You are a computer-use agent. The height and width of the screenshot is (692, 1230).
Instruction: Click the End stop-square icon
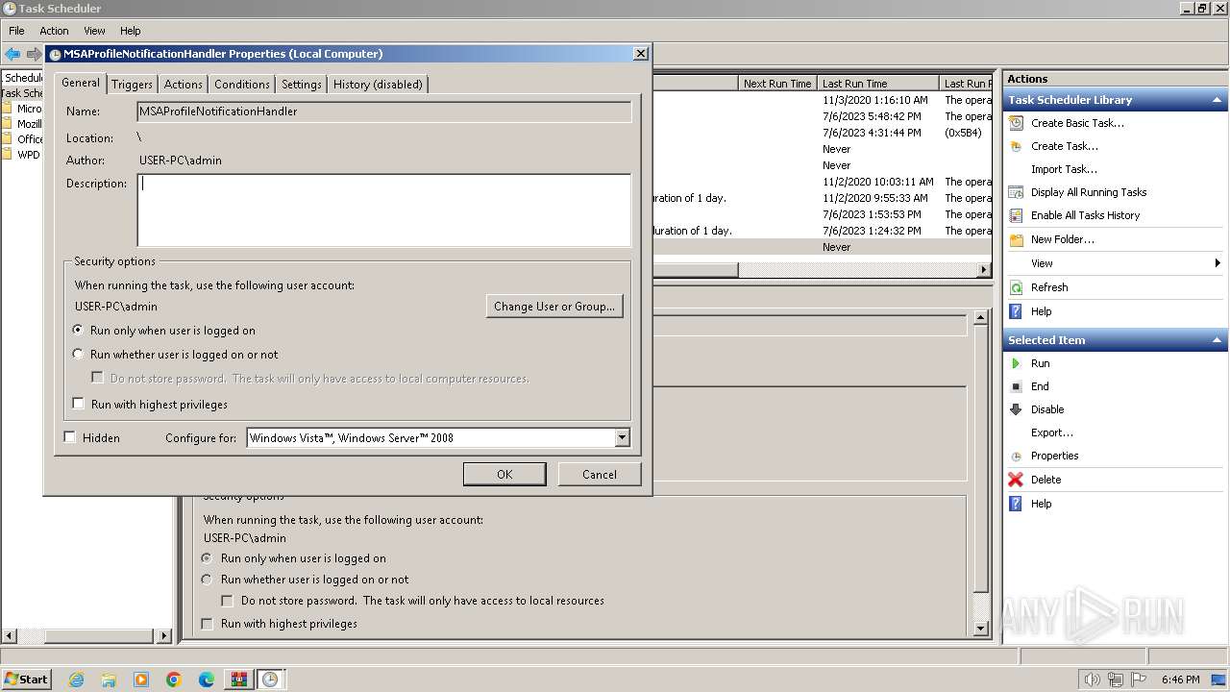(x=1016, y=386)
